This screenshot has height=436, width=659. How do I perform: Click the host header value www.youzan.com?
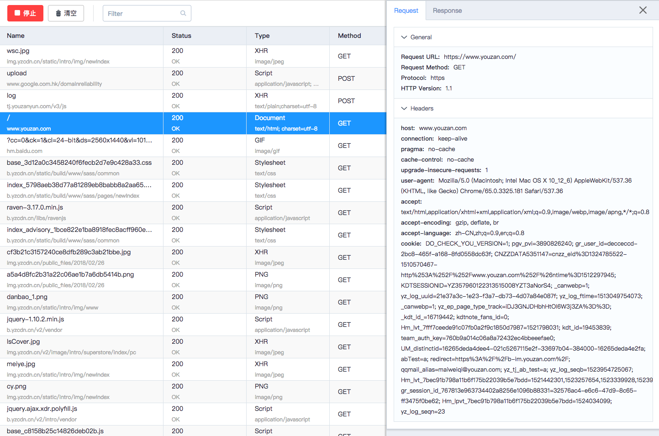443,128
